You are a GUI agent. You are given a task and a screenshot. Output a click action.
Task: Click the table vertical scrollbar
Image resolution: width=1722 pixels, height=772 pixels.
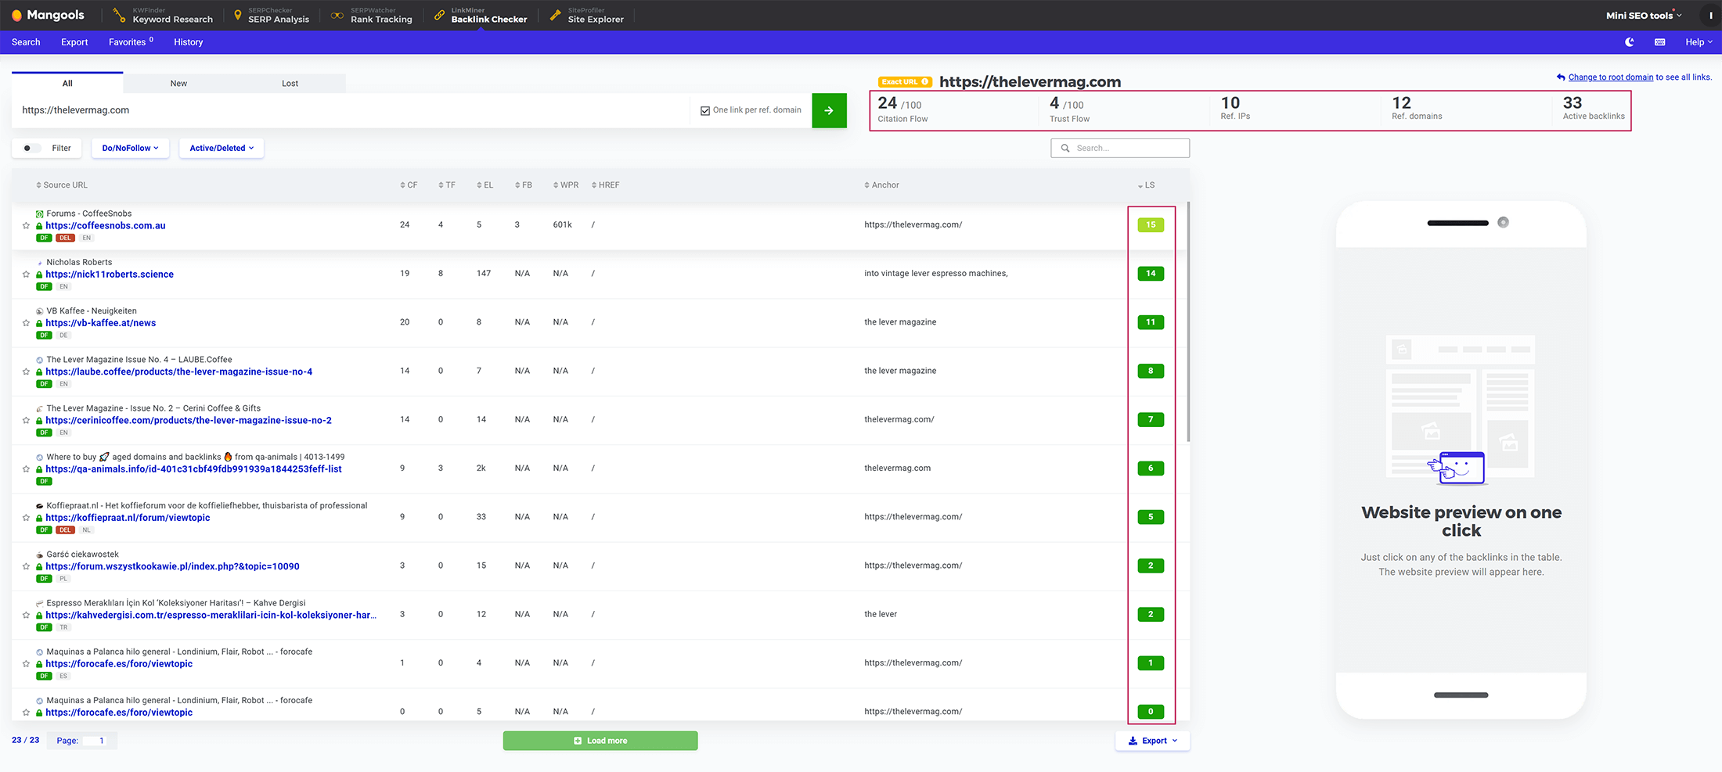click(x=1188, y=321)
